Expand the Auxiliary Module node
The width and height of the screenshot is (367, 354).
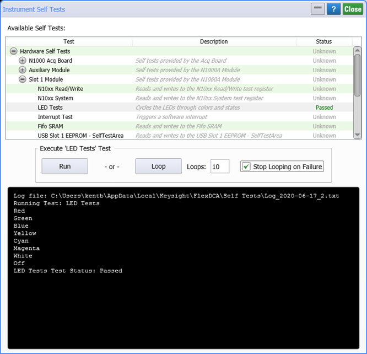click(23, 70)
